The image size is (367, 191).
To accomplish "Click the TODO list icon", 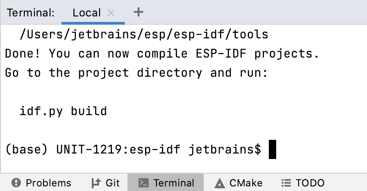I will pos(286,183).
